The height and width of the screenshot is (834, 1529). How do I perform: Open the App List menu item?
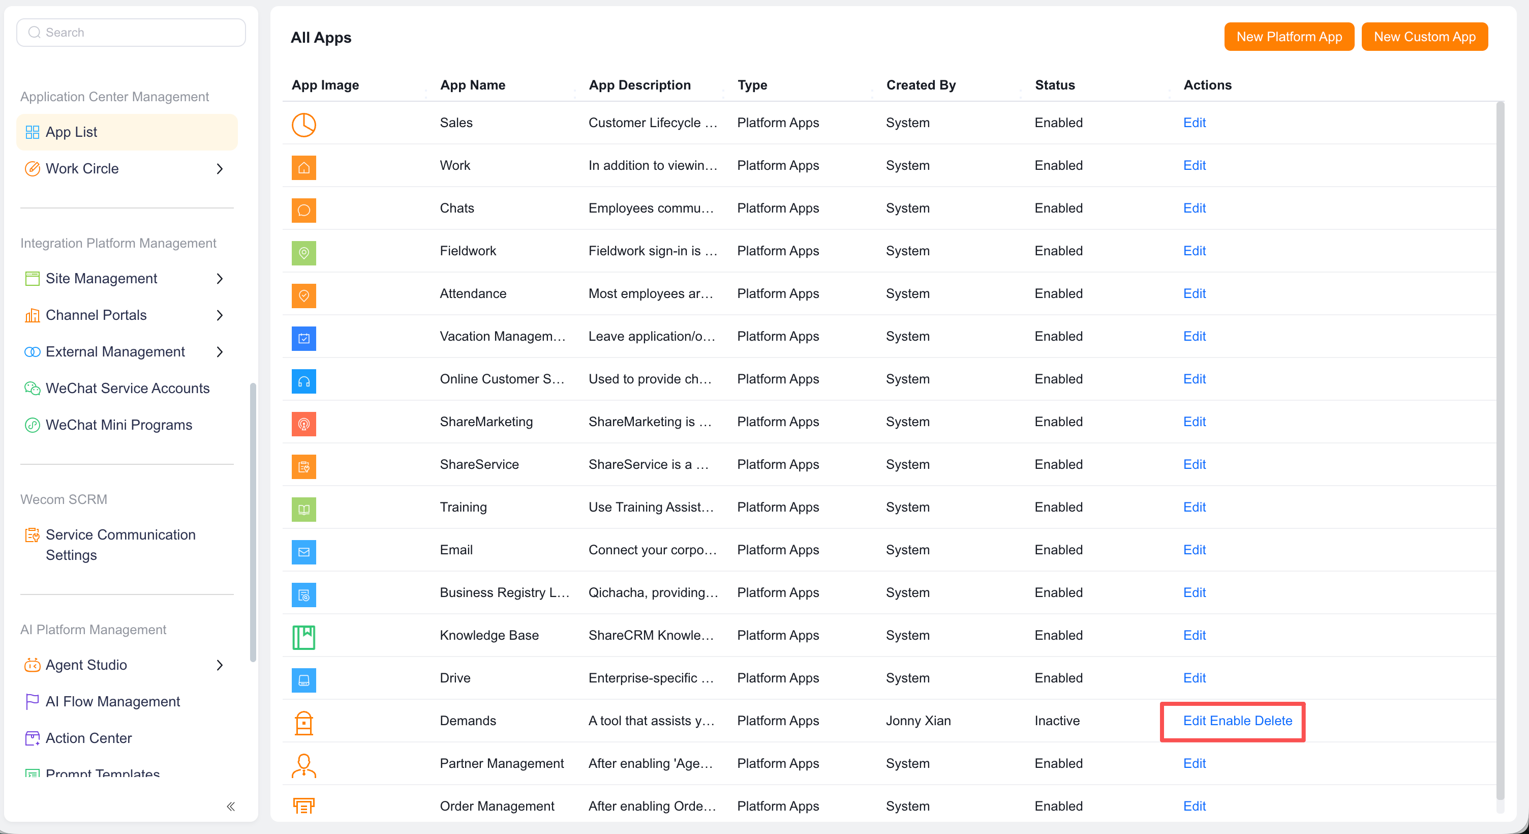pyautogui.click(x=127, y=132)
